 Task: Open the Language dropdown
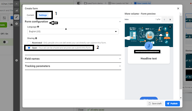pos(73,32)
